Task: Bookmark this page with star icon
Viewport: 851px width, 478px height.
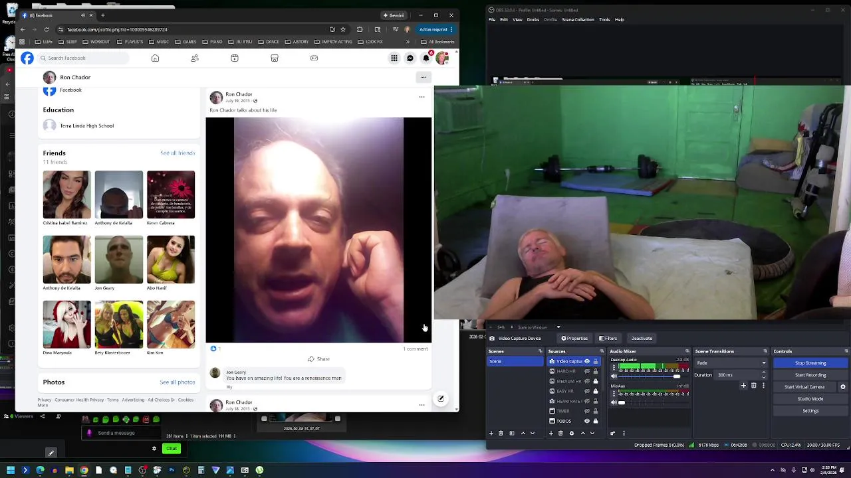Action: click(343, 29)
